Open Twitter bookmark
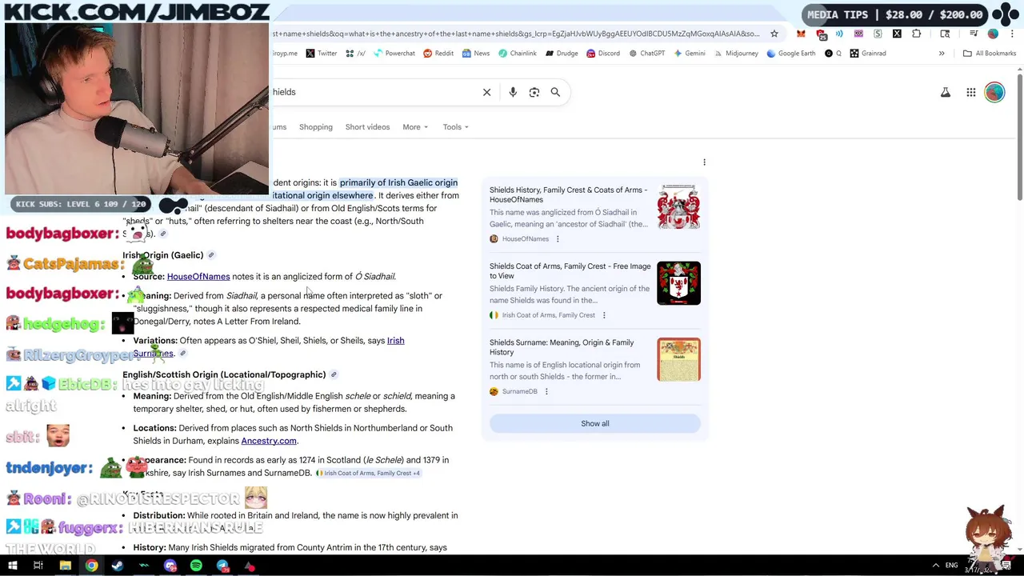 point(321,54)
